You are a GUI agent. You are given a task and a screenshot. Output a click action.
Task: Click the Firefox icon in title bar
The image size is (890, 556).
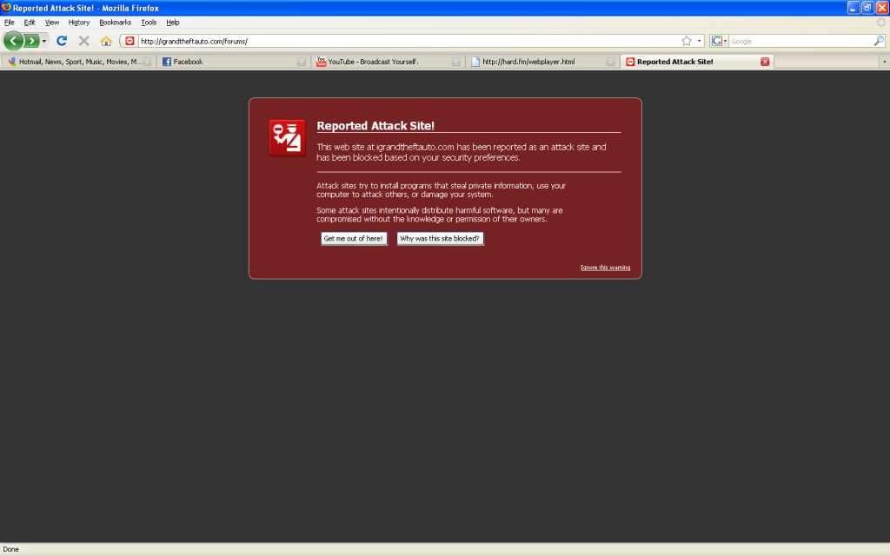(6, 7)
